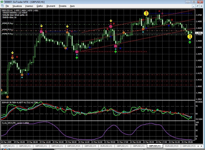Image resolution: width=205 pixels, height=150 pixels.
Task: Select the active highlighted GBPUSD,H1 tab
Action: [x=155, y=146]
